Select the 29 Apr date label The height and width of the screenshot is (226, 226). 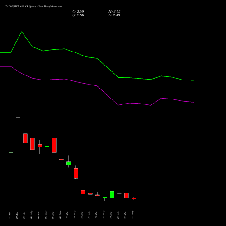[17, 216]
